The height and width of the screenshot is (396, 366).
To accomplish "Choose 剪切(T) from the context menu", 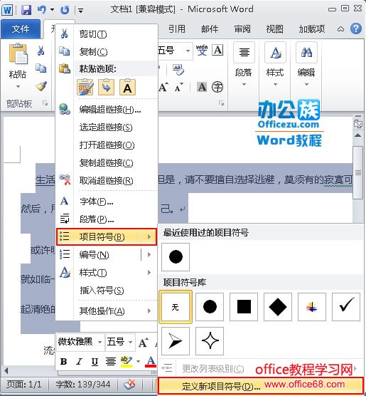I will coord(107,34).
